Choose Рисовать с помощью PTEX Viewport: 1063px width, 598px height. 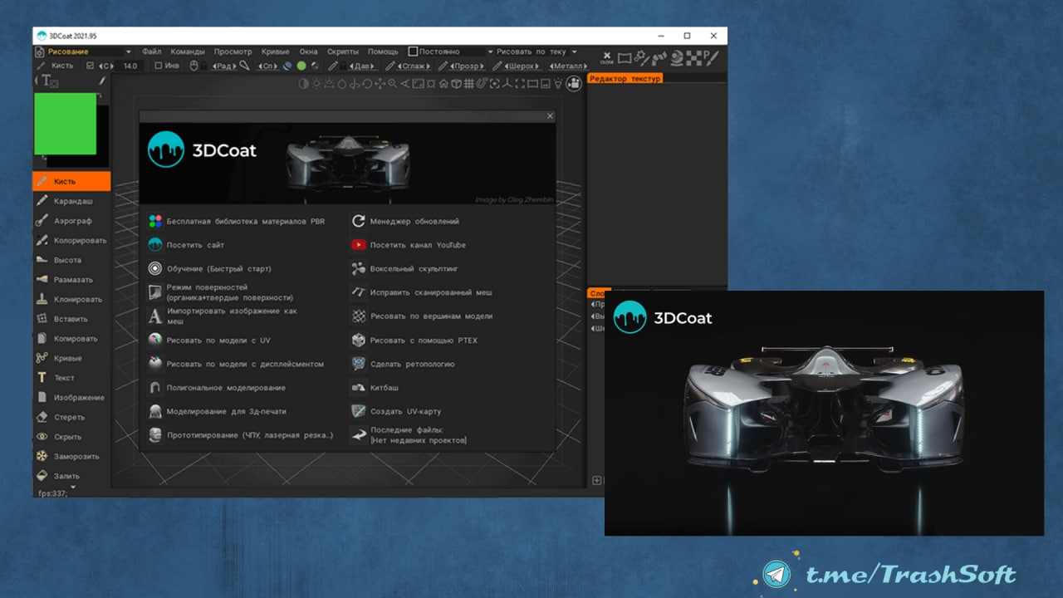pos(414,341)
